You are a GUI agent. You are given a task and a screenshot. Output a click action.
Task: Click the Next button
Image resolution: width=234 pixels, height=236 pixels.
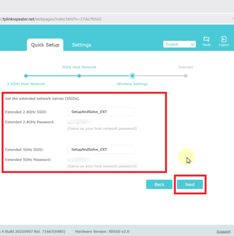190,184
